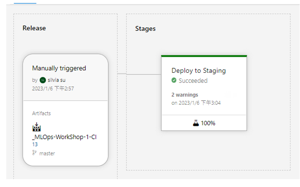Screen dimensions: 300x187
Task: Click the Stages section heading
Action: (x=145, y=29)
